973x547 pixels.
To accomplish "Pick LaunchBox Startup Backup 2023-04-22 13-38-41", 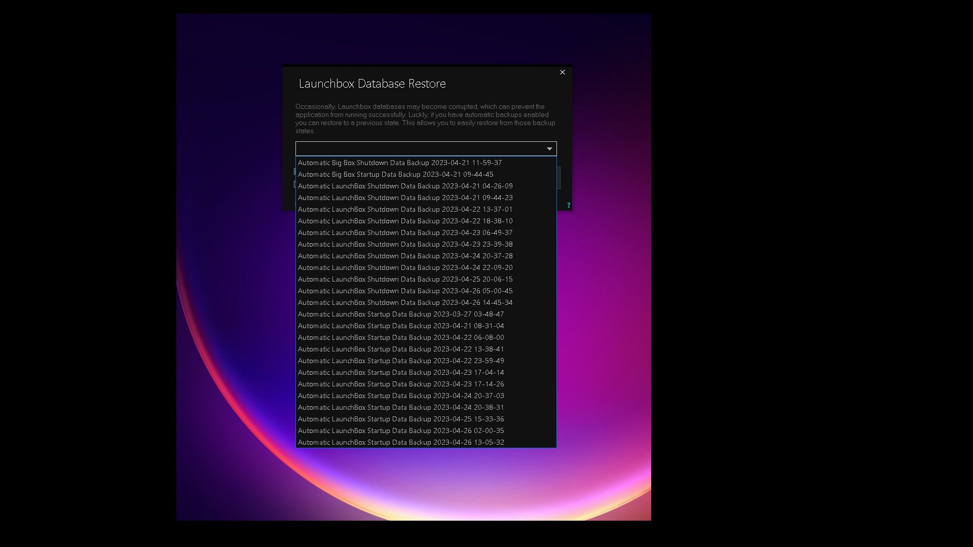I will [x=426, y=349].
